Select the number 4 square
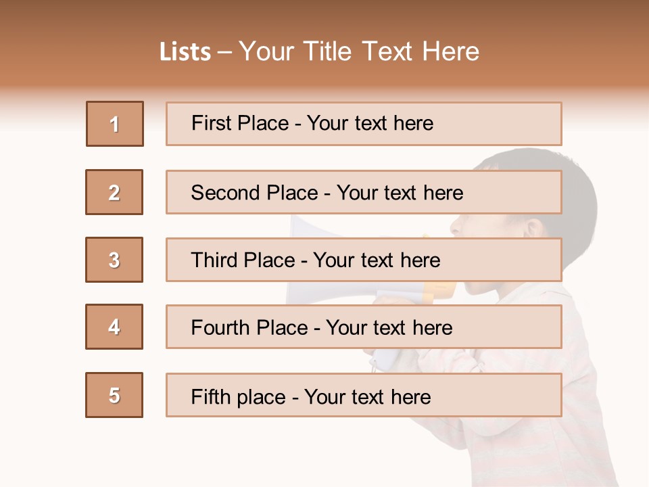This screenshot has width=649, height=487. (114, 327)
